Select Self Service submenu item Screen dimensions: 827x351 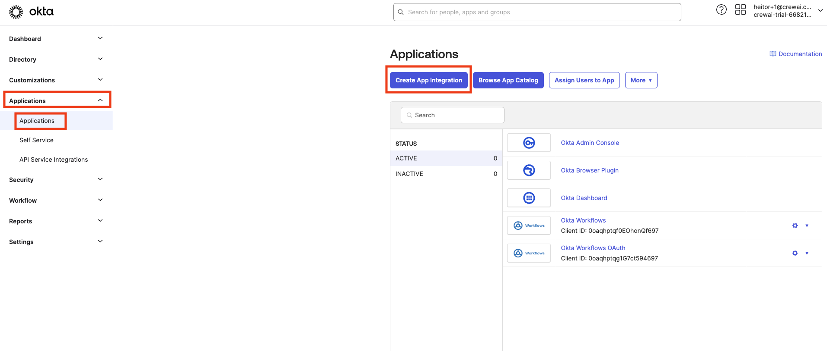[36, 140]
